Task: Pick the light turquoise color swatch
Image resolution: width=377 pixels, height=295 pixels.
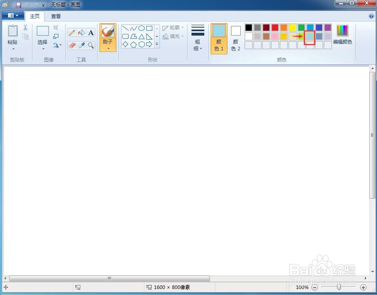Action: (x=310, y=36)
